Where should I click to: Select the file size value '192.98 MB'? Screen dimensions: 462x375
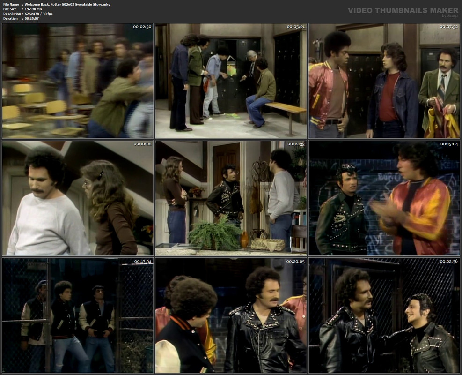33,9
